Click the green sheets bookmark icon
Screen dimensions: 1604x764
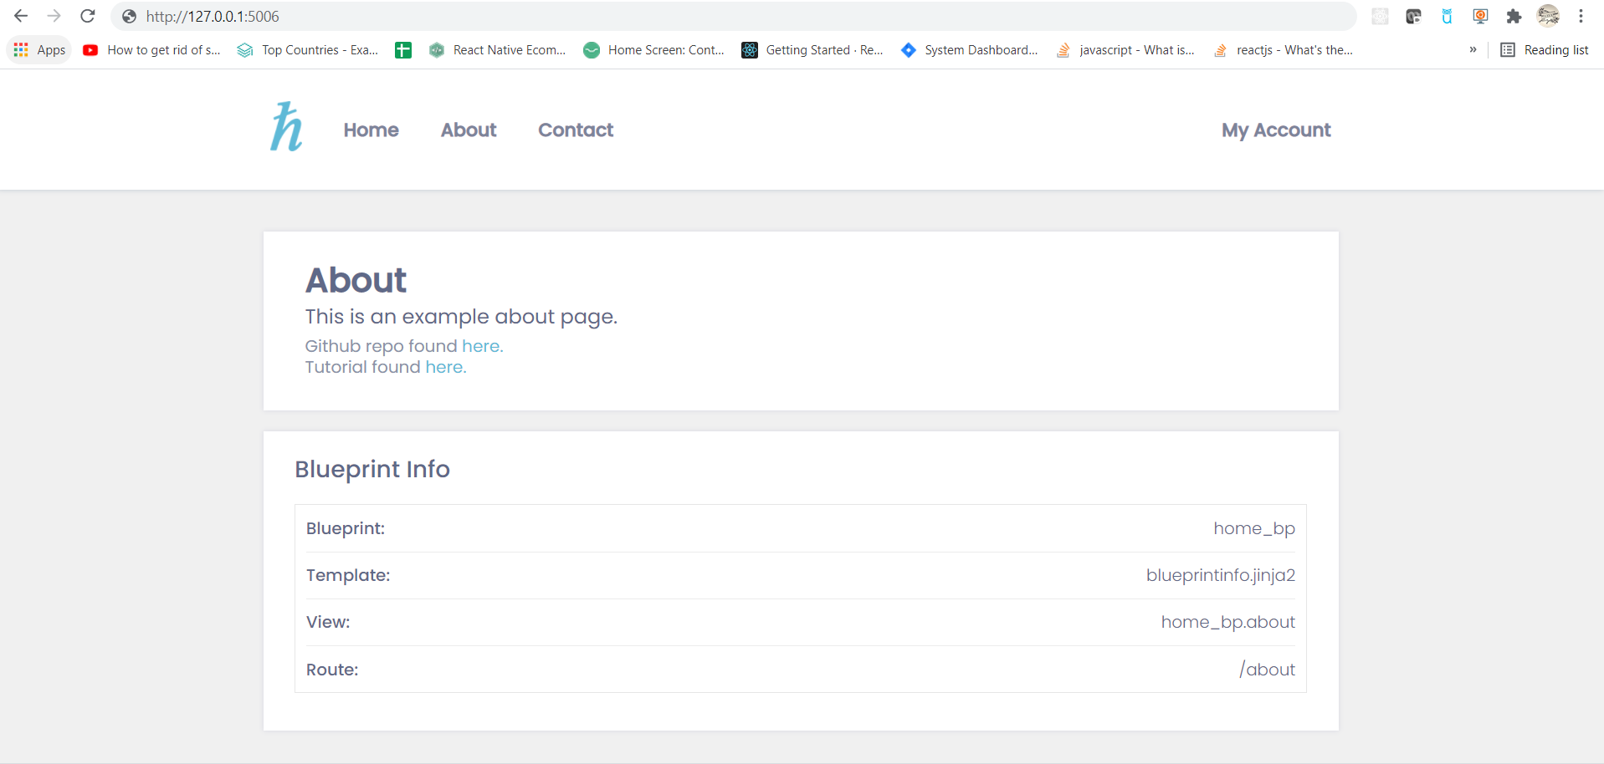click(403, 50)
